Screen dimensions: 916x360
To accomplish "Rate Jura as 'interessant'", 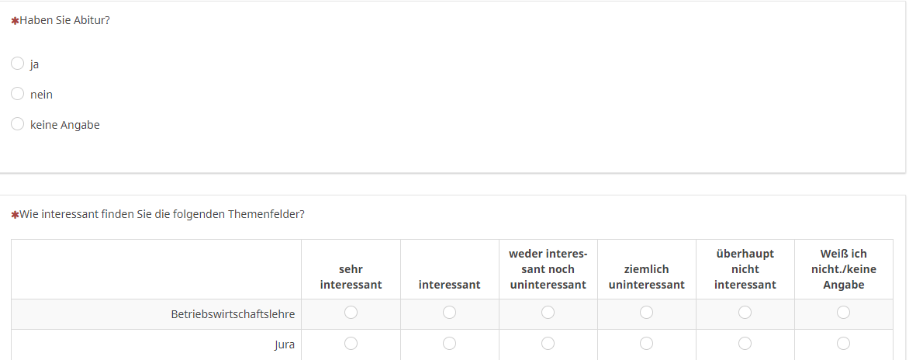I will [x=449, y=343].
